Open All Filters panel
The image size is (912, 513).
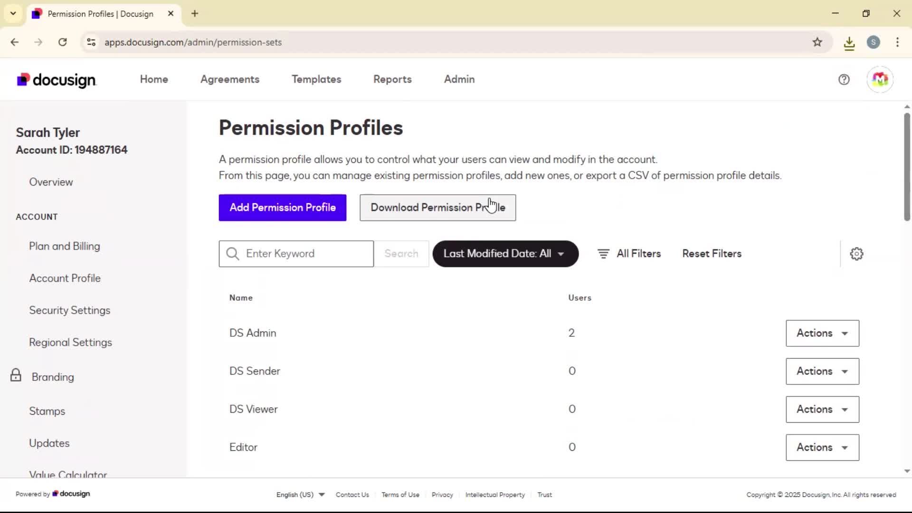(629, 254)
